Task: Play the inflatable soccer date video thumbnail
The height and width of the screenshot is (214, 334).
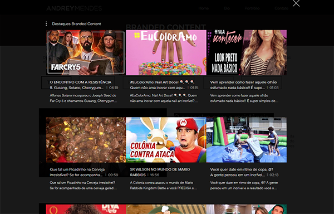Action: pos(247,140)
